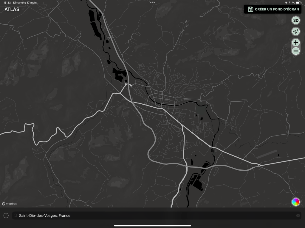
Task: Open the color wheel theme picker
Action: coord(295,202)
